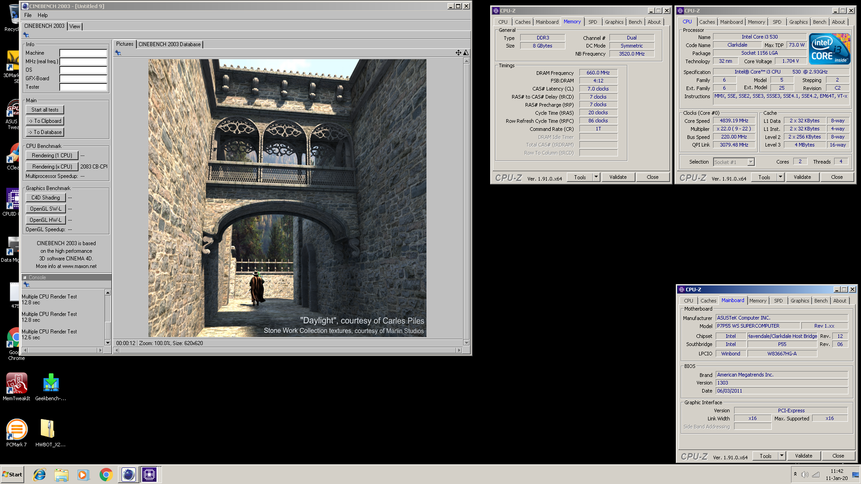This screenshot has height=484, width=861.
Task: Click the network signal tray icon
Action: coord(816,475)
